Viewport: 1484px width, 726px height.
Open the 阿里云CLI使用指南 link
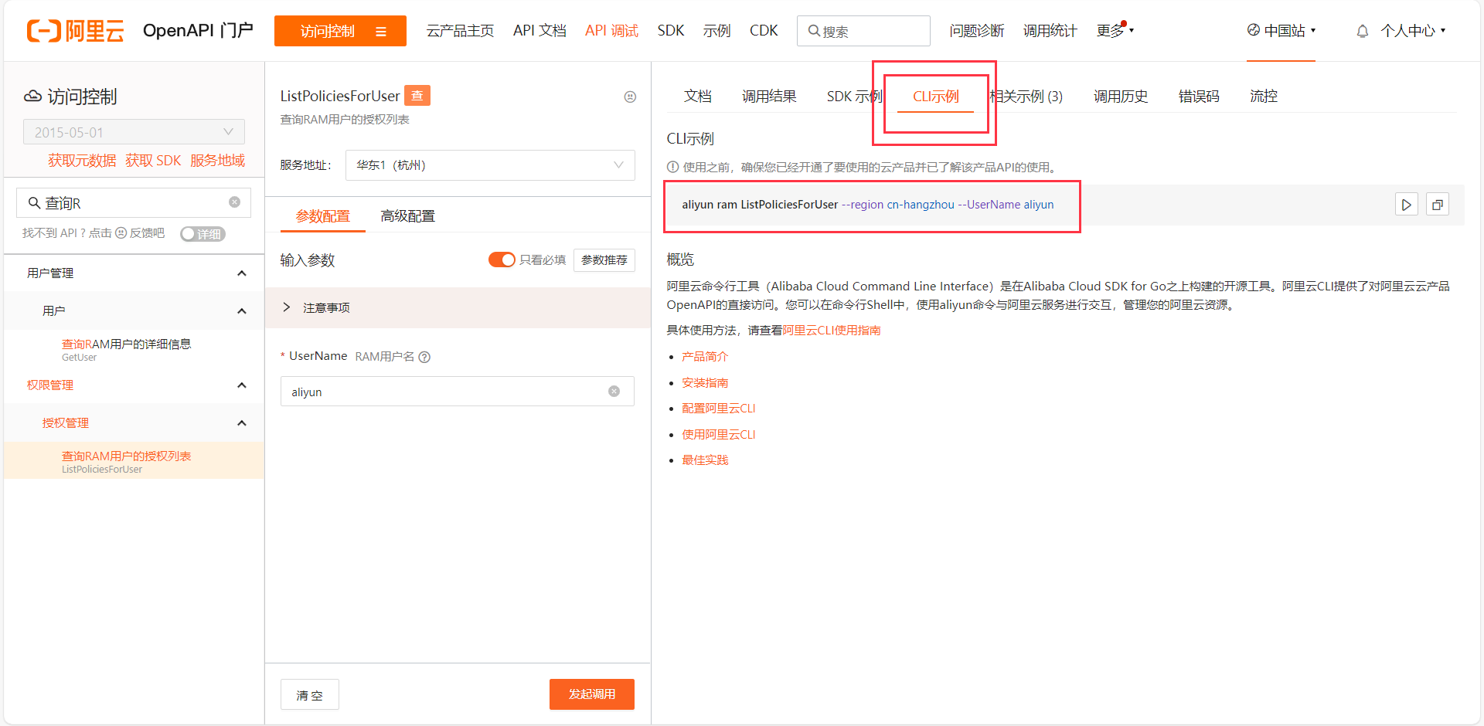coord(832,331)
